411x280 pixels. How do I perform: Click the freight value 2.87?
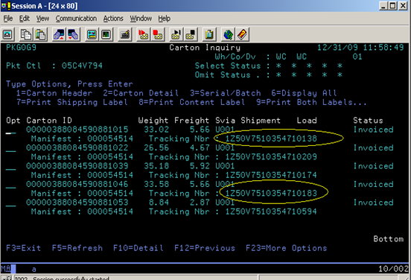[200, 203]
